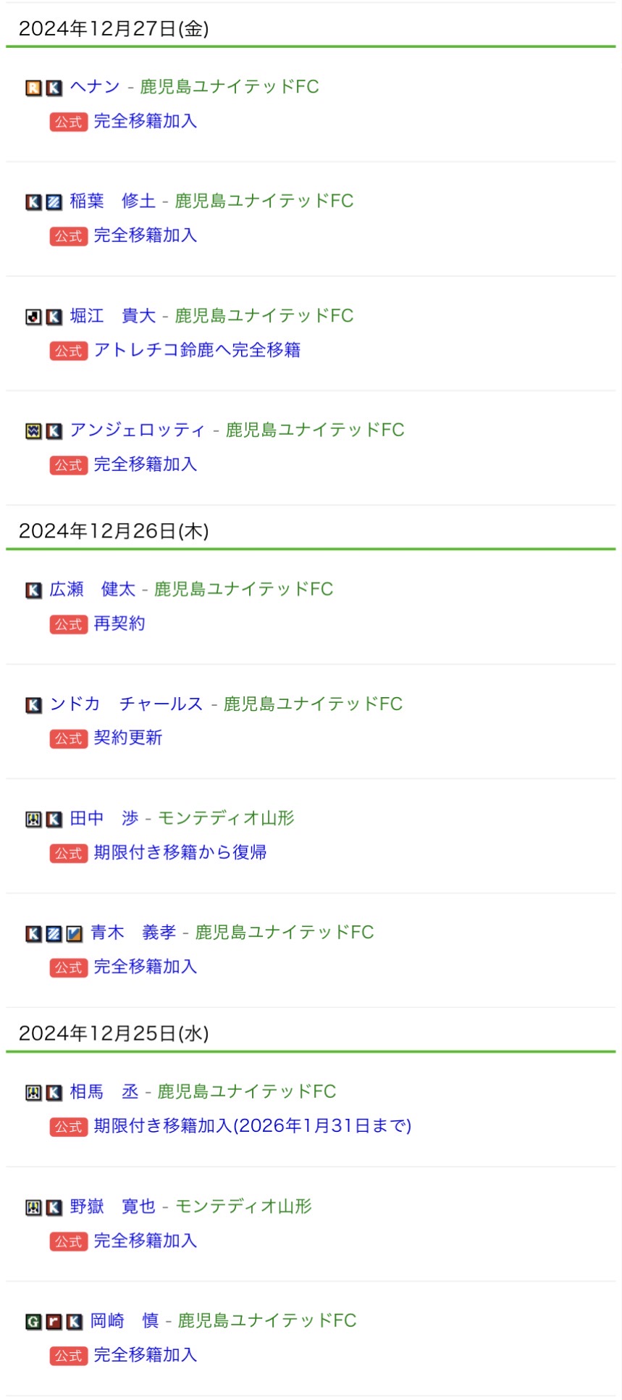The height and width of the screenshot is (1400, 622).
Task: Open the 契約更新 link under ンドカ チャールス
Action: (x=128, y=738)
